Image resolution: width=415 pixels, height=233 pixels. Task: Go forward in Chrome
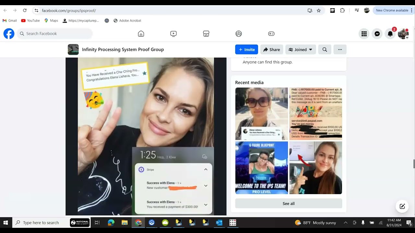(x=15, y=10)
